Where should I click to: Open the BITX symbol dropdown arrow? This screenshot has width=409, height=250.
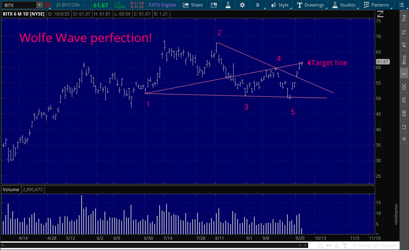click(39, 5)
